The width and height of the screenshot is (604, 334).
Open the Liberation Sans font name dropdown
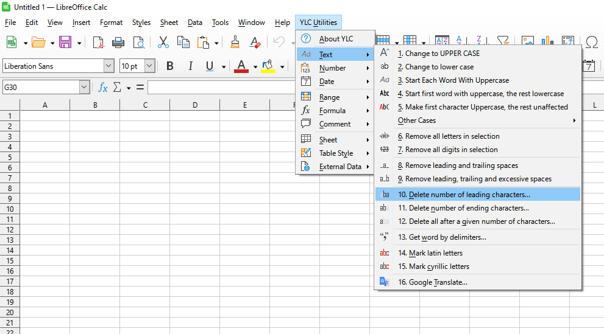pyautogui.click(x=108, y=66)
